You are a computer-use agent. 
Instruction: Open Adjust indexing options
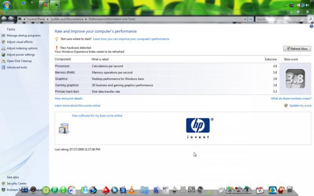point(22,48)
